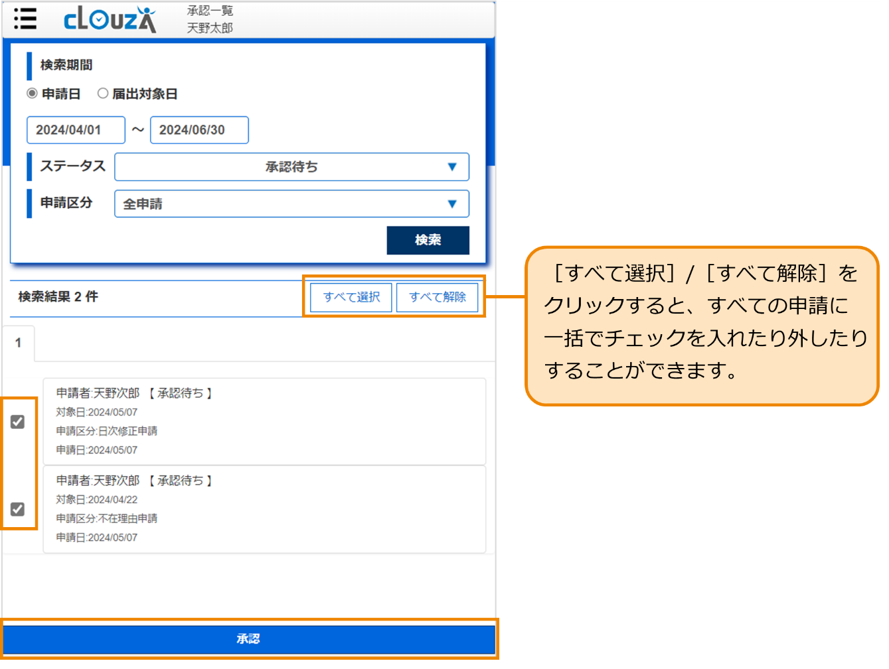Select the 申請日 radio button

click(x=31, y=93)
